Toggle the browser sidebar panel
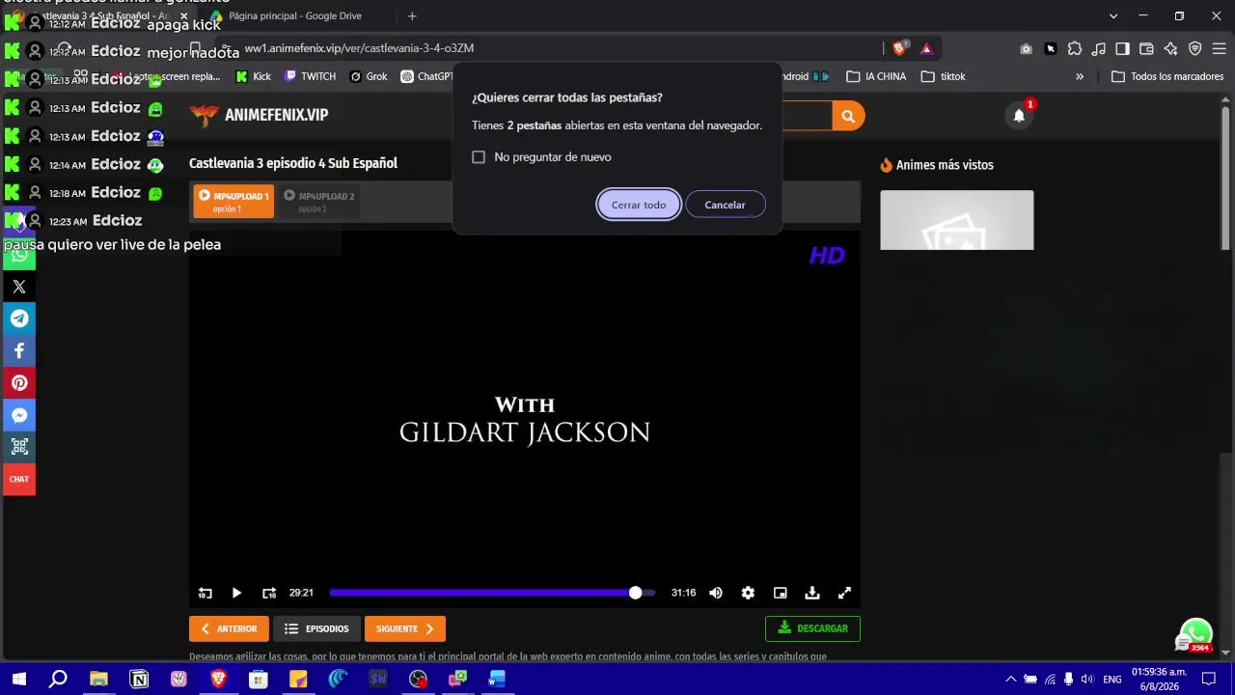The image size is (1235, 695). tap(1122, 48)
